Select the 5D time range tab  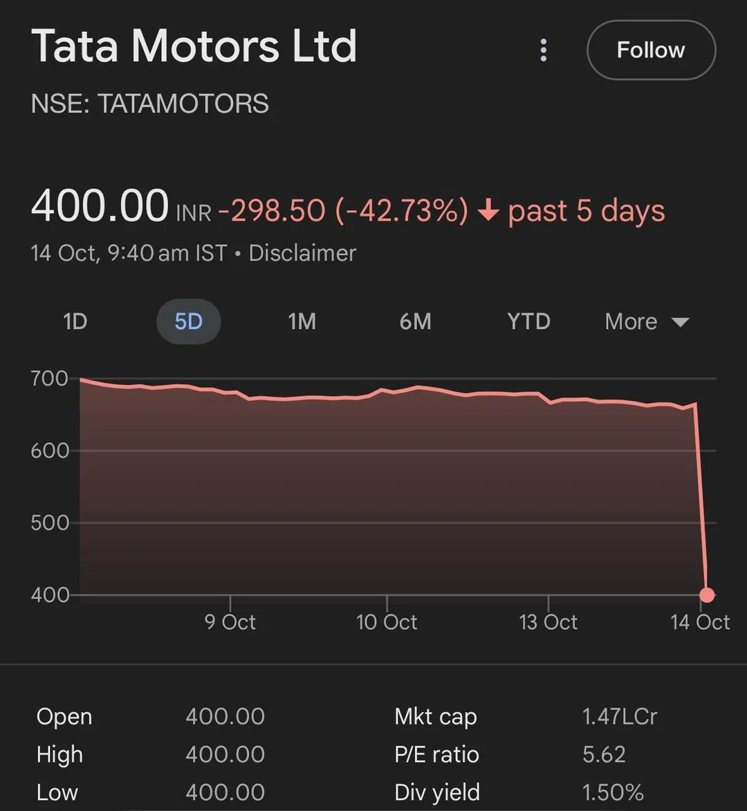click(188, 321)
